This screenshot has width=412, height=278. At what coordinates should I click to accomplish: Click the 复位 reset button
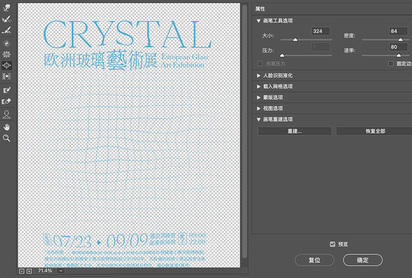click(314, 260)
